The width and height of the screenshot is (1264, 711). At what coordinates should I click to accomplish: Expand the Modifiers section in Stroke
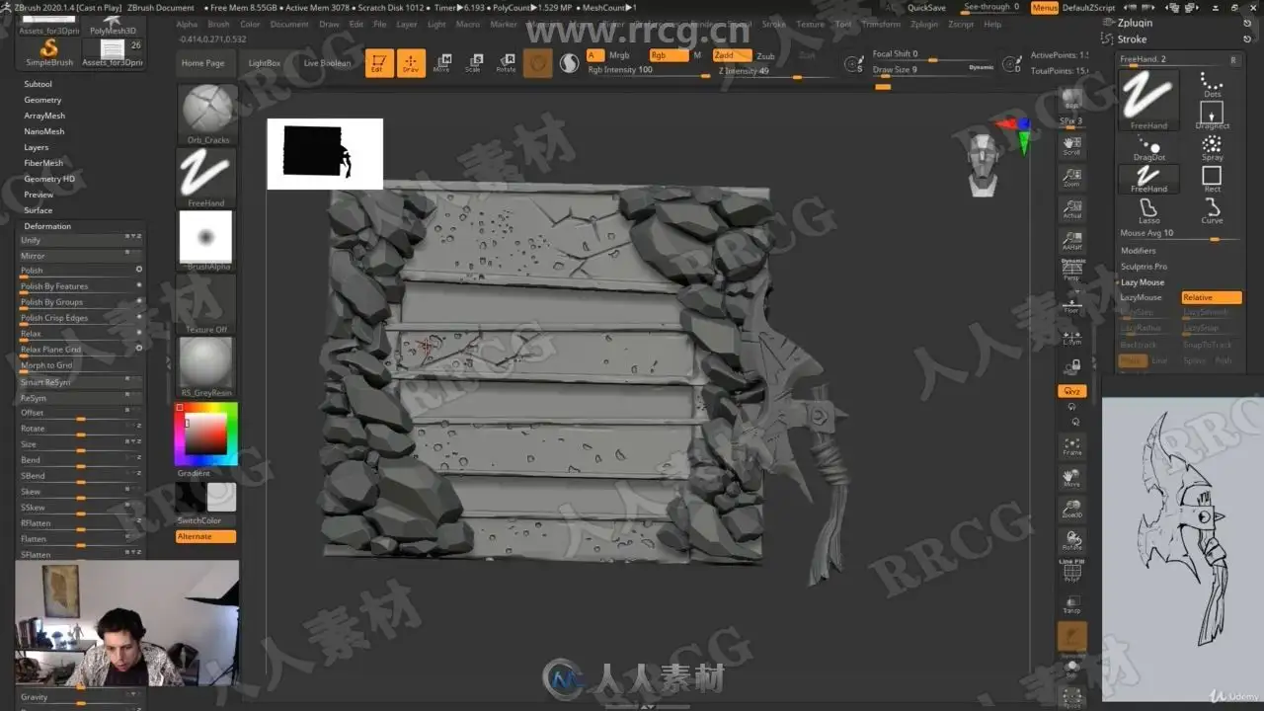coord(1138,251)
